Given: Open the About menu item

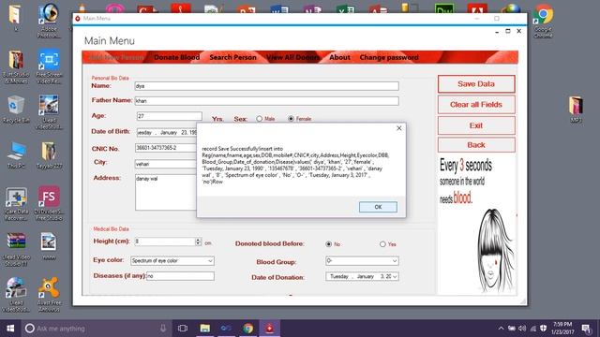Looking at the screenshot, I should 339,57.
